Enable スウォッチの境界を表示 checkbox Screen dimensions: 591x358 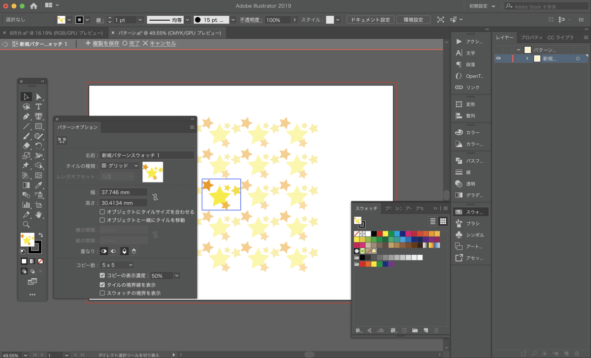click(102, 293)
